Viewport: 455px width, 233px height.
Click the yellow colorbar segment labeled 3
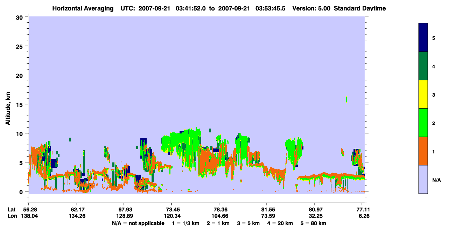point(423,94)
